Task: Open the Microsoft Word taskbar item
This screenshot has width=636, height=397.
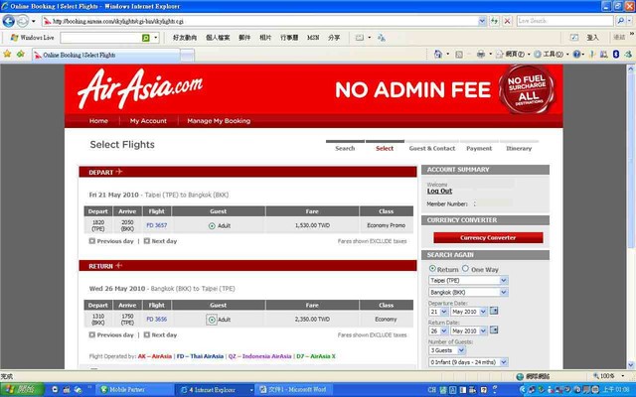Action: pos(293,390)
